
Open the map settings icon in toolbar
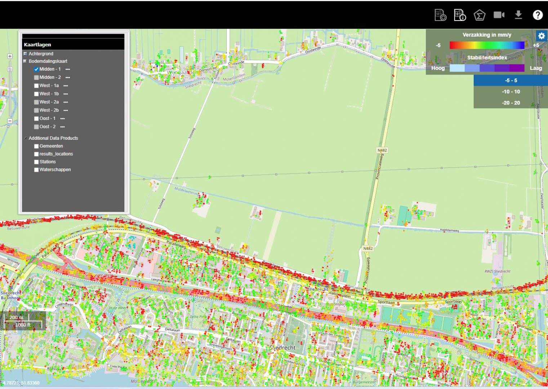click(440, 15)
